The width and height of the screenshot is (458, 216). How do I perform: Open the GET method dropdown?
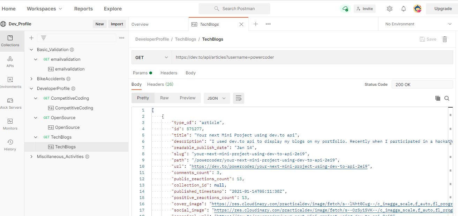tap(151, 57)
